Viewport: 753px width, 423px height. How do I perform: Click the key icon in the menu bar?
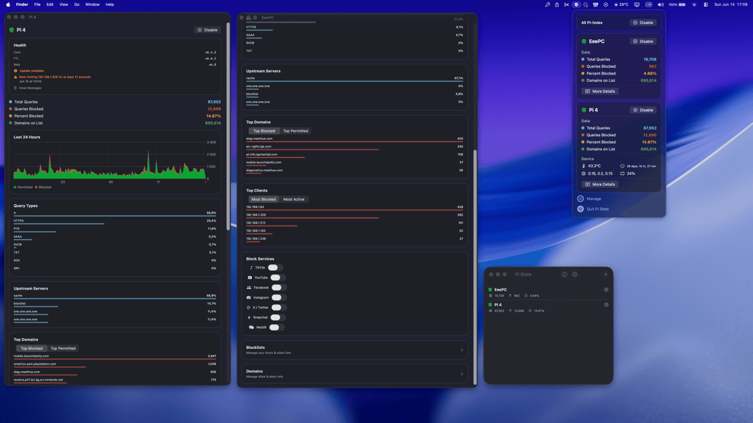tap(547, 4)
